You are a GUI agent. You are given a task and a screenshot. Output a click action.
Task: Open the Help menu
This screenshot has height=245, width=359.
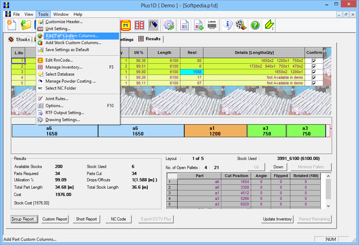(x=78, y=14)
